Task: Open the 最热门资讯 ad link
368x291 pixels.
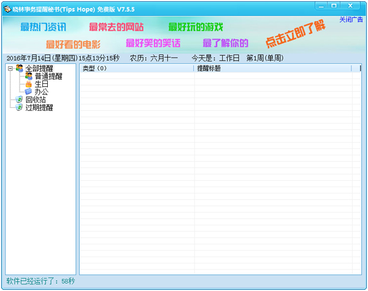Action: pyautogui.click(x=43, y=28)
